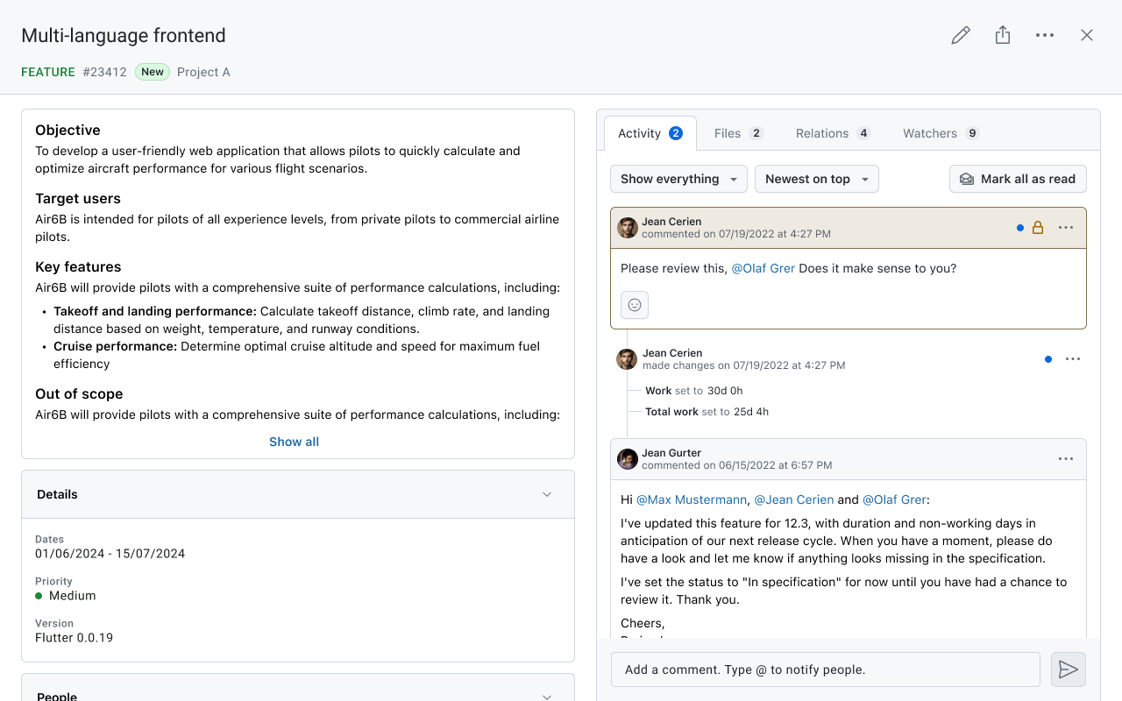
Task: Click the emoji reaction button
Action: pyautogui.click(x=635, y=305)
